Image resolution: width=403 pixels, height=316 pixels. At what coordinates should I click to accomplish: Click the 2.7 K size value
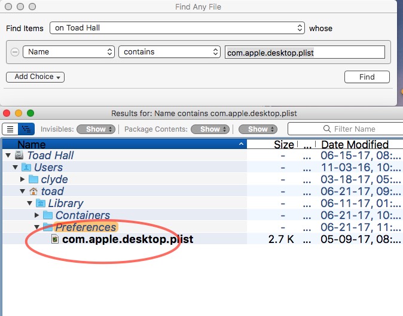coord(281,239)
